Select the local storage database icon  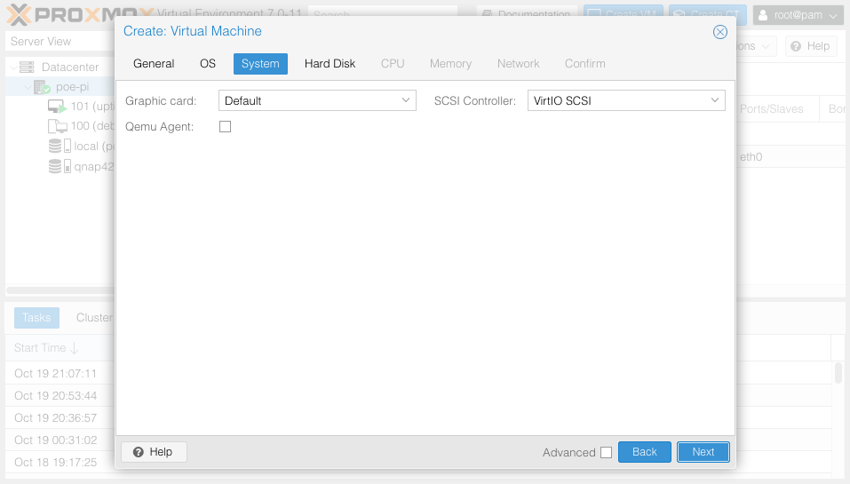[x=57, y=146]
